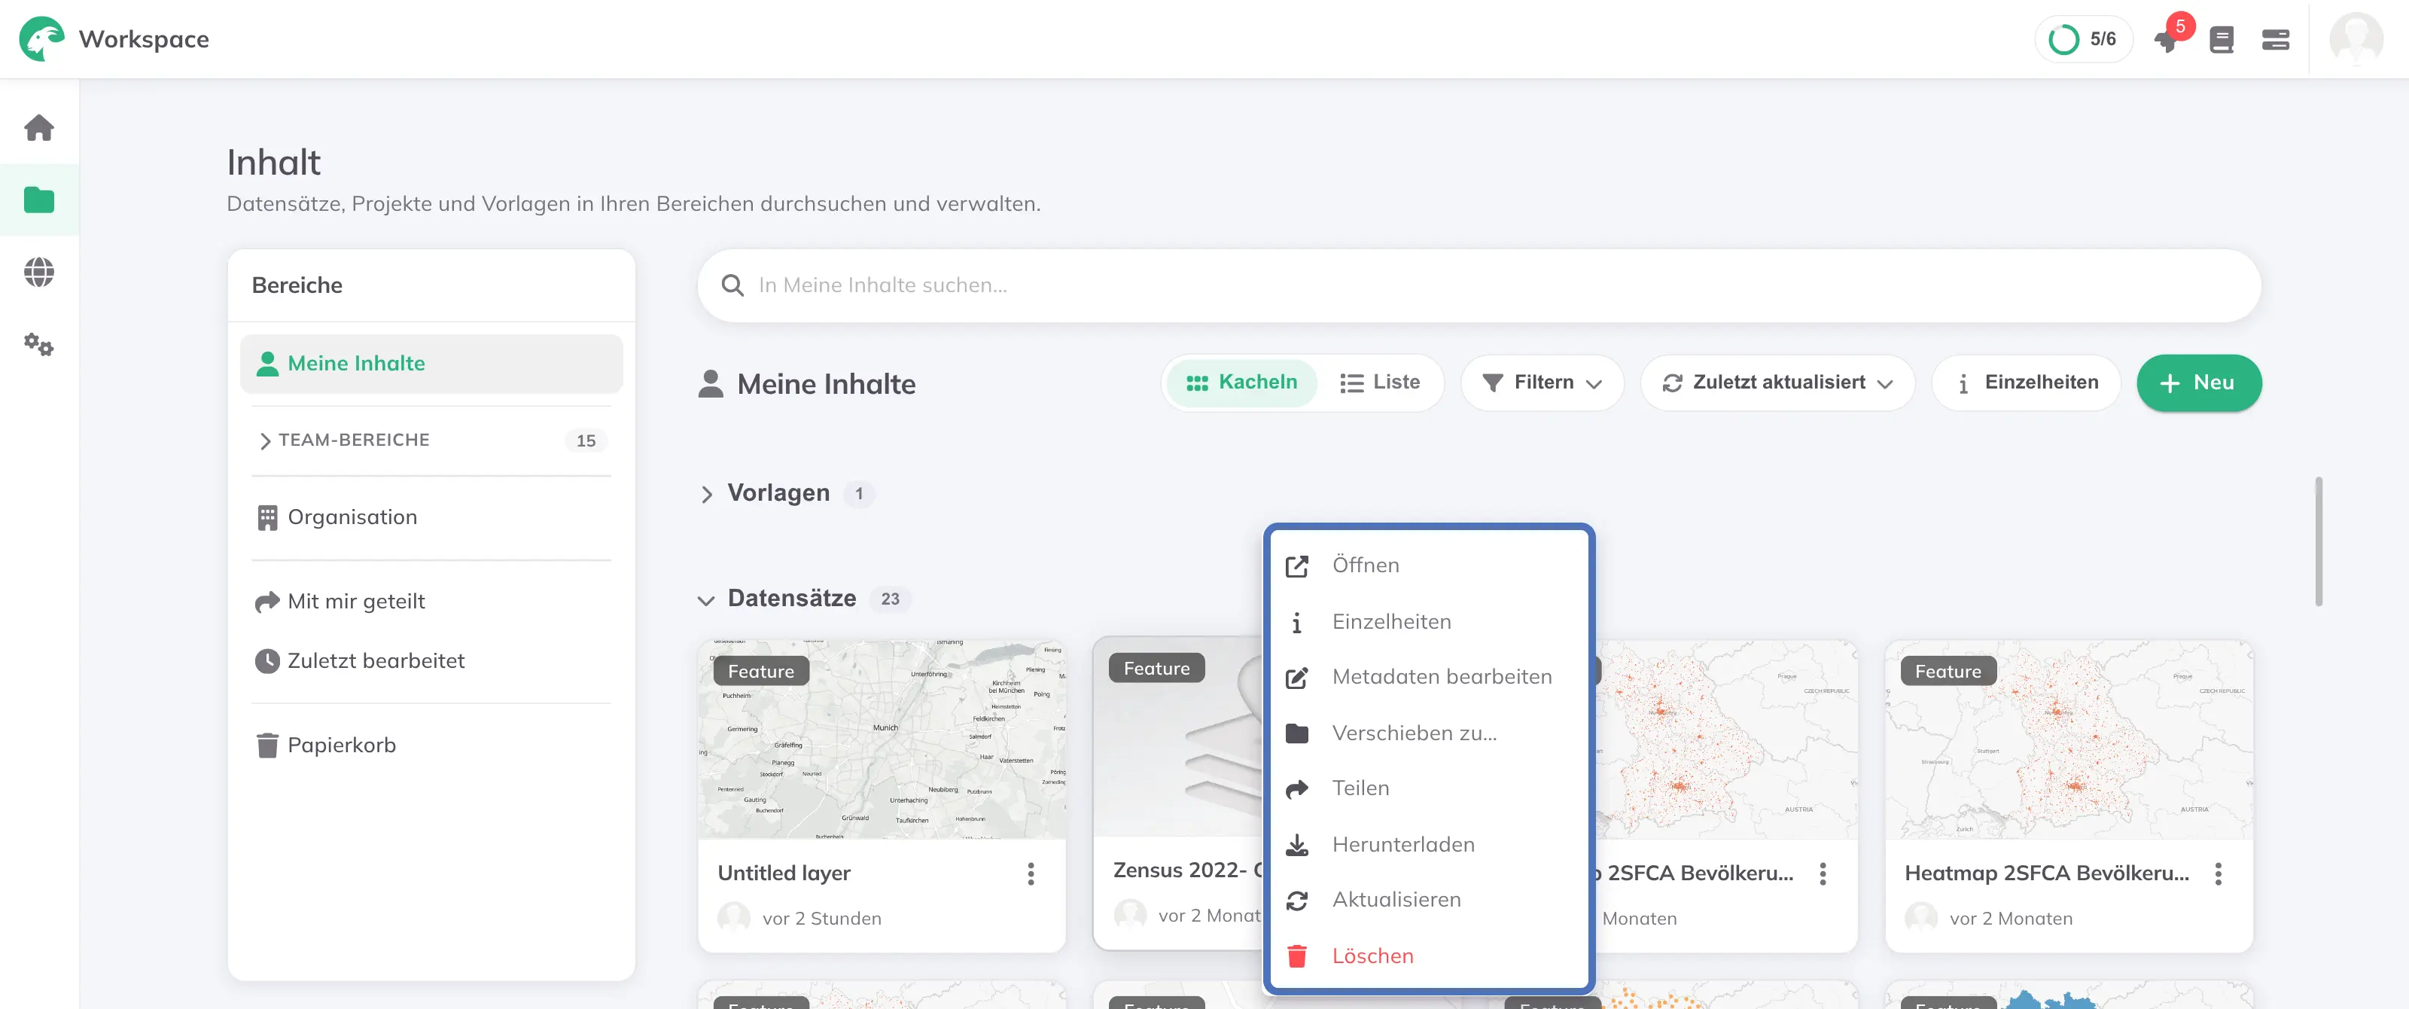Open Papierkorb
This screenshot has height=1009, width=2409.
(x=431, y=745)
